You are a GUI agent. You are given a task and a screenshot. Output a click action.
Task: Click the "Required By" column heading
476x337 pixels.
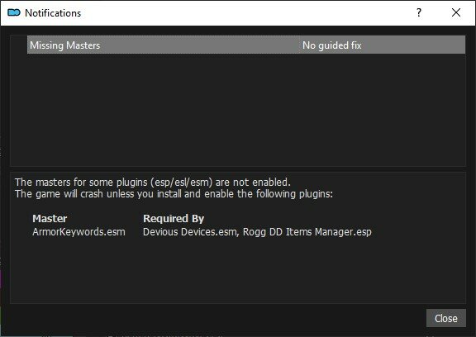[174, 218]
